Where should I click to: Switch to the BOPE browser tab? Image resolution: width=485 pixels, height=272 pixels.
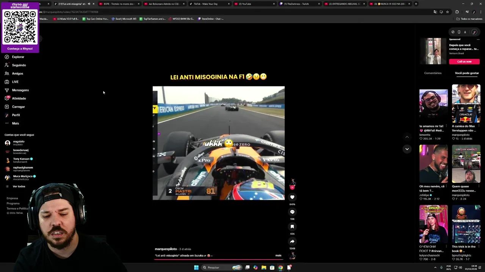tap(119, 4)
